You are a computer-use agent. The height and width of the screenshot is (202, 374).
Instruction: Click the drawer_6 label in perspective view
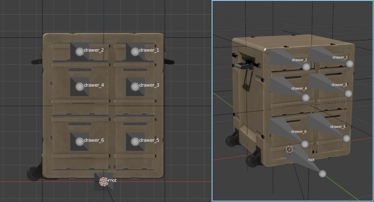coord(299,132)
